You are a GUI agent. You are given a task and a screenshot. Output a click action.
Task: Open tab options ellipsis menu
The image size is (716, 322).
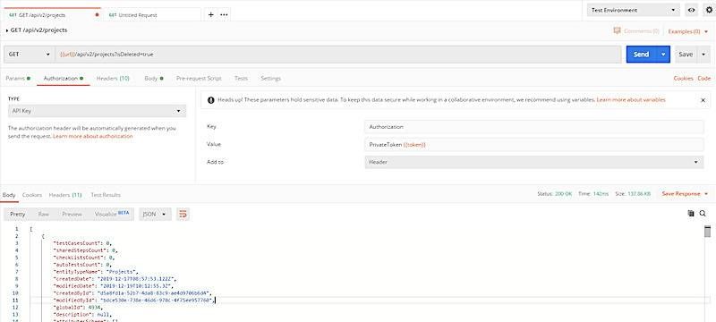click(x=224, y=14)
